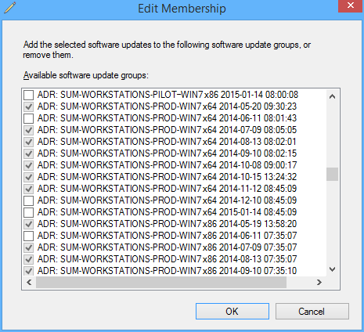Check PROD-WIN7x64 2014-12-10 08:45:09 group
Screen dimensions: 364x332
29,200
